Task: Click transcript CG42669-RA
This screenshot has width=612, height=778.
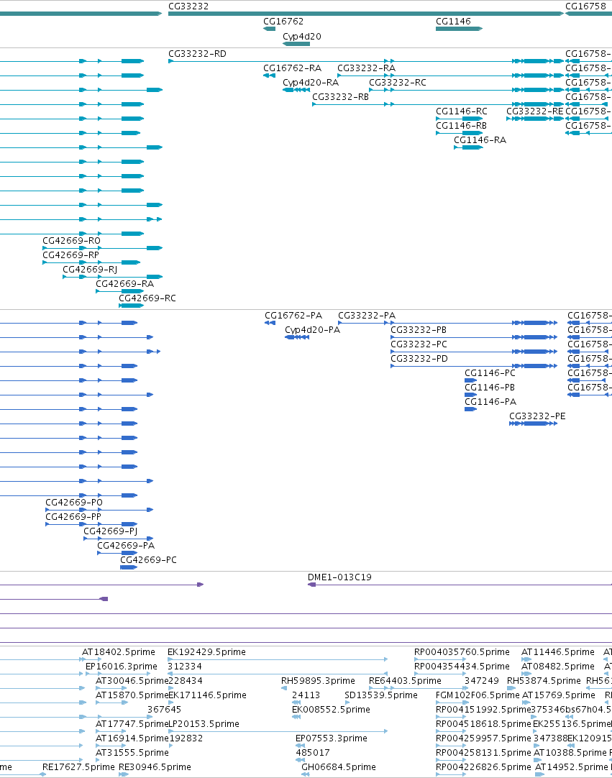Action: (119, 291)
